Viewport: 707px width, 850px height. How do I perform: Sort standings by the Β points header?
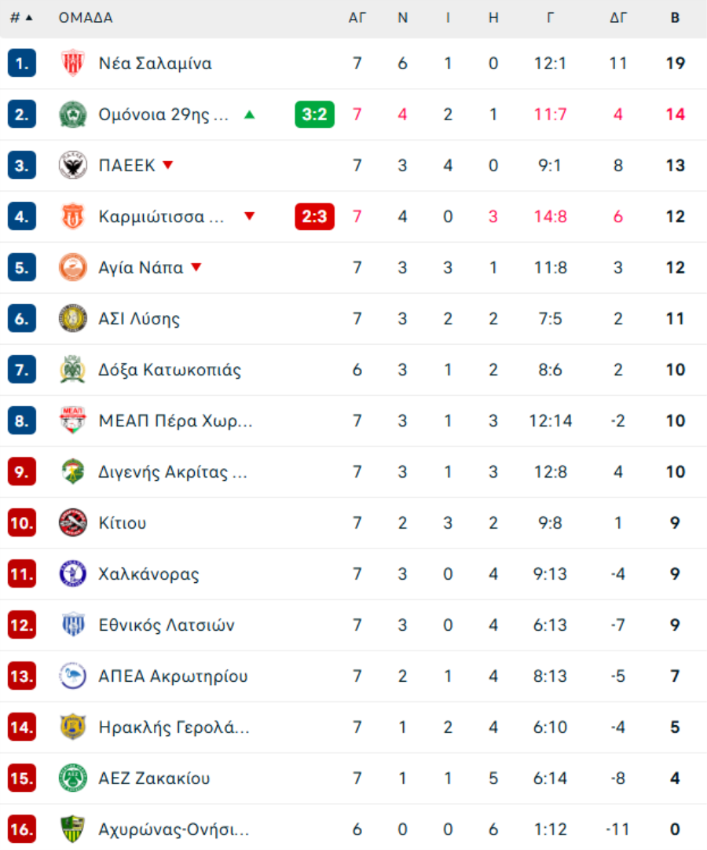click(675, 18)
